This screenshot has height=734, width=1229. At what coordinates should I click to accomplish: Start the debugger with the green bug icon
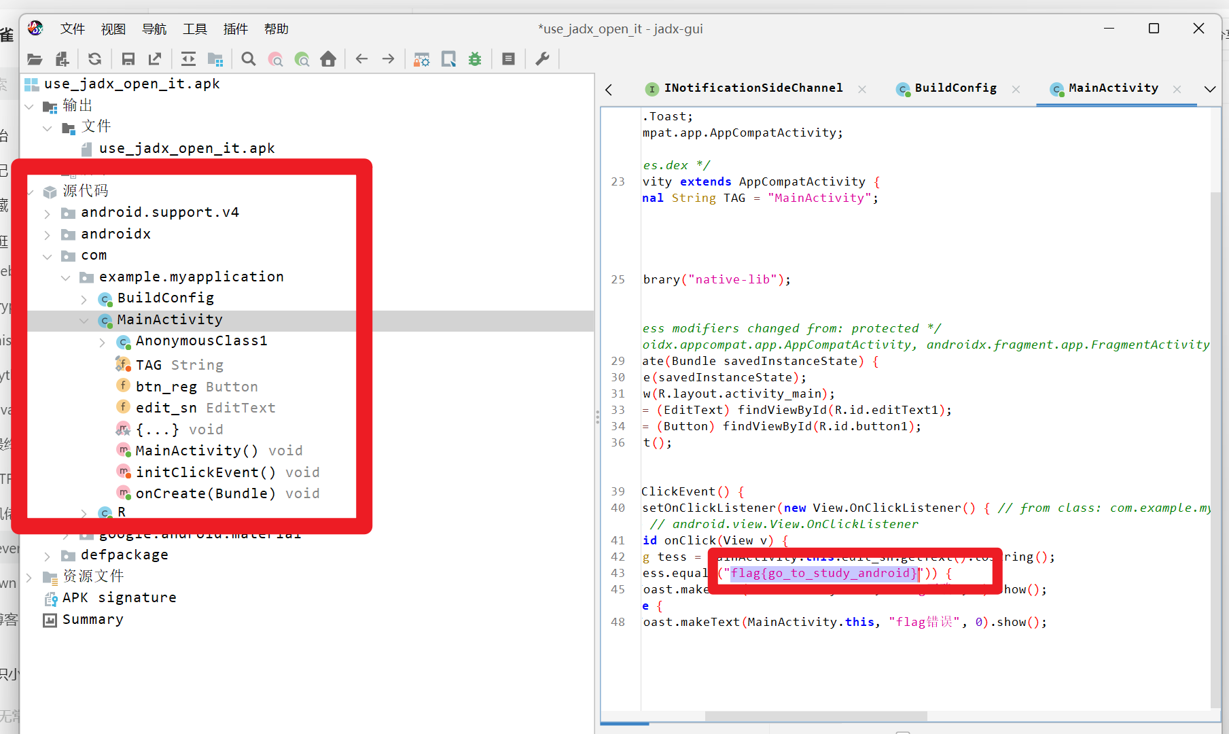[x=475, y=59]
